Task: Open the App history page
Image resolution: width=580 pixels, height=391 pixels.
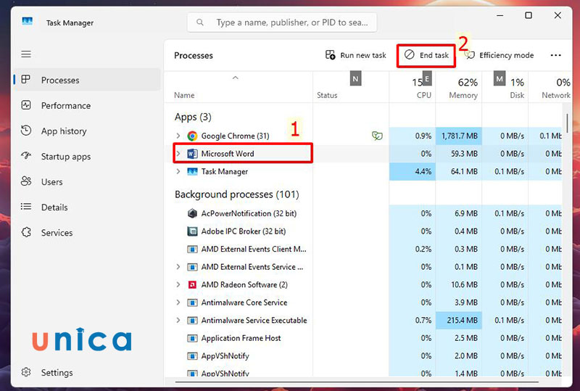Action: [x=87, y=131]
